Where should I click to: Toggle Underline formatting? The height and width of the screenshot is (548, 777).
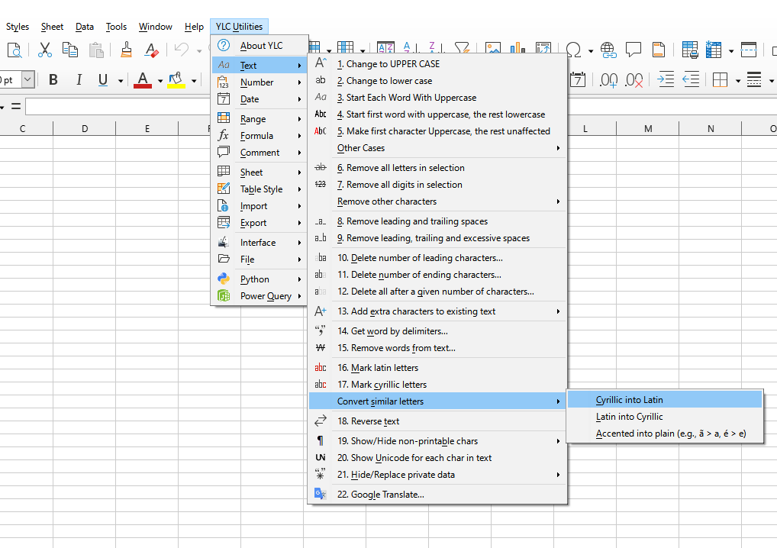click(100, 80)
